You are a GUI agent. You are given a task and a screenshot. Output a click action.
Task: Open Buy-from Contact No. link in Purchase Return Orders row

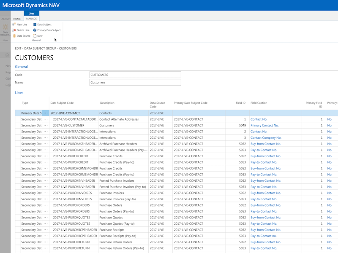(x=266, y=242)
